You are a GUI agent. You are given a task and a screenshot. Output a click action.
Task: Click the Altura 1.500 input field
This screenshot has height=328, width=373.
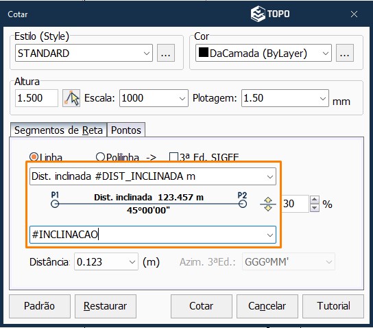click(36, 98)
